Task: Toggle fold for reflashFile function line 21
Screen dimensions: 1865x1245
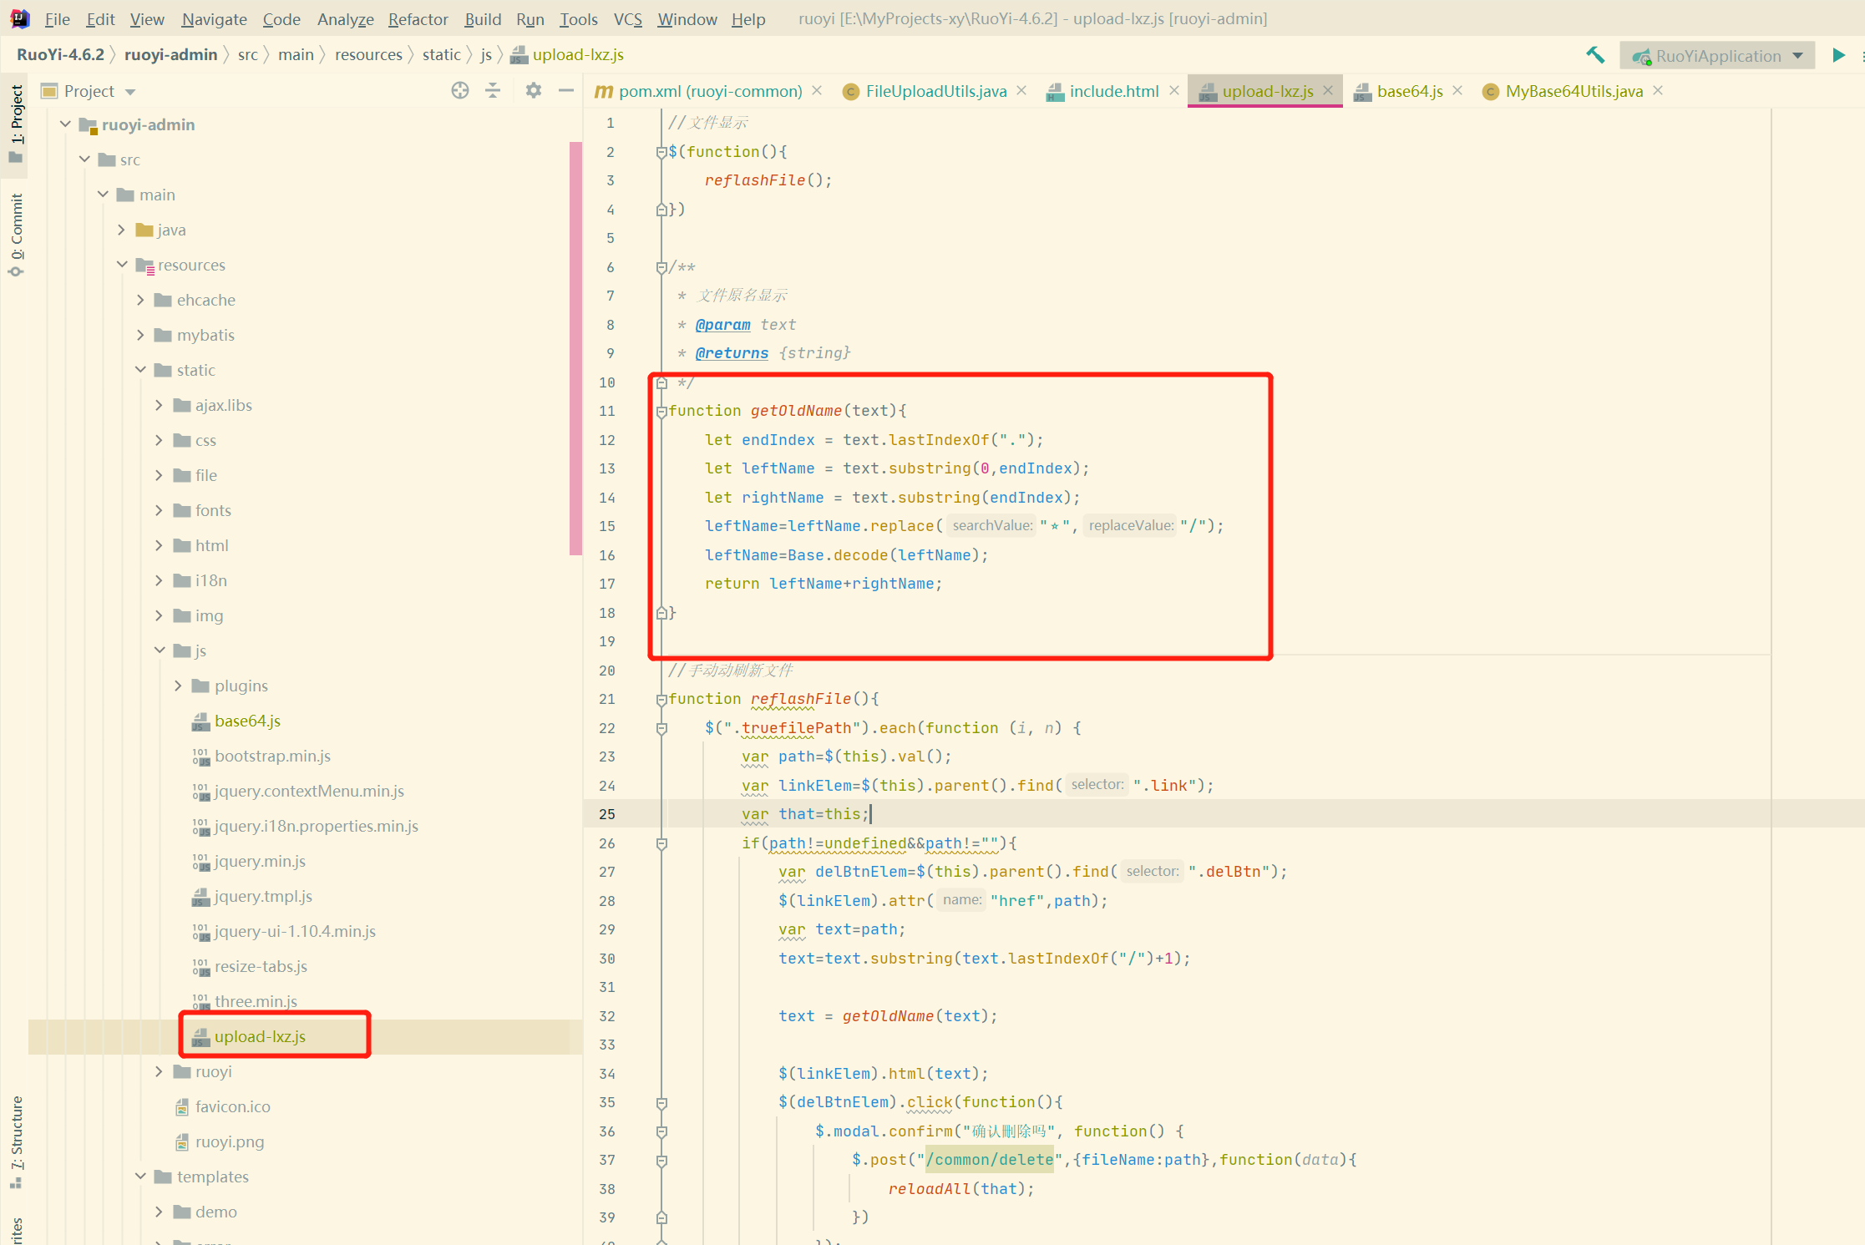Action: click(x=661, y=699)
